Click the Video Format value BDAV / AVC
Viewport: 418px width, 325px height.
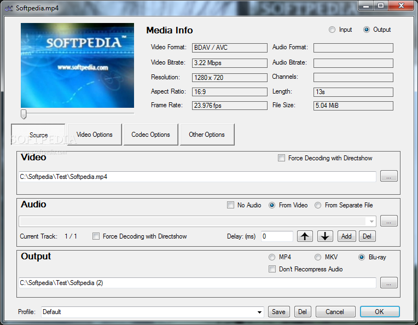click(230, 48)
